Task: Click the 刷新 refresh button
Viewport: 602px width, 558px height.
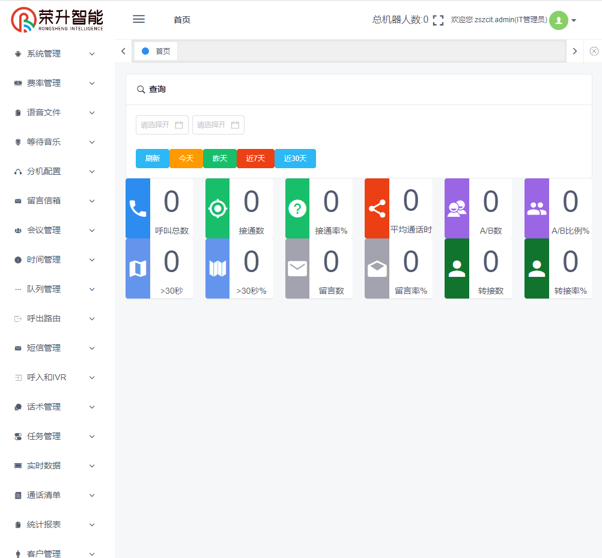Action: (153, 159)
